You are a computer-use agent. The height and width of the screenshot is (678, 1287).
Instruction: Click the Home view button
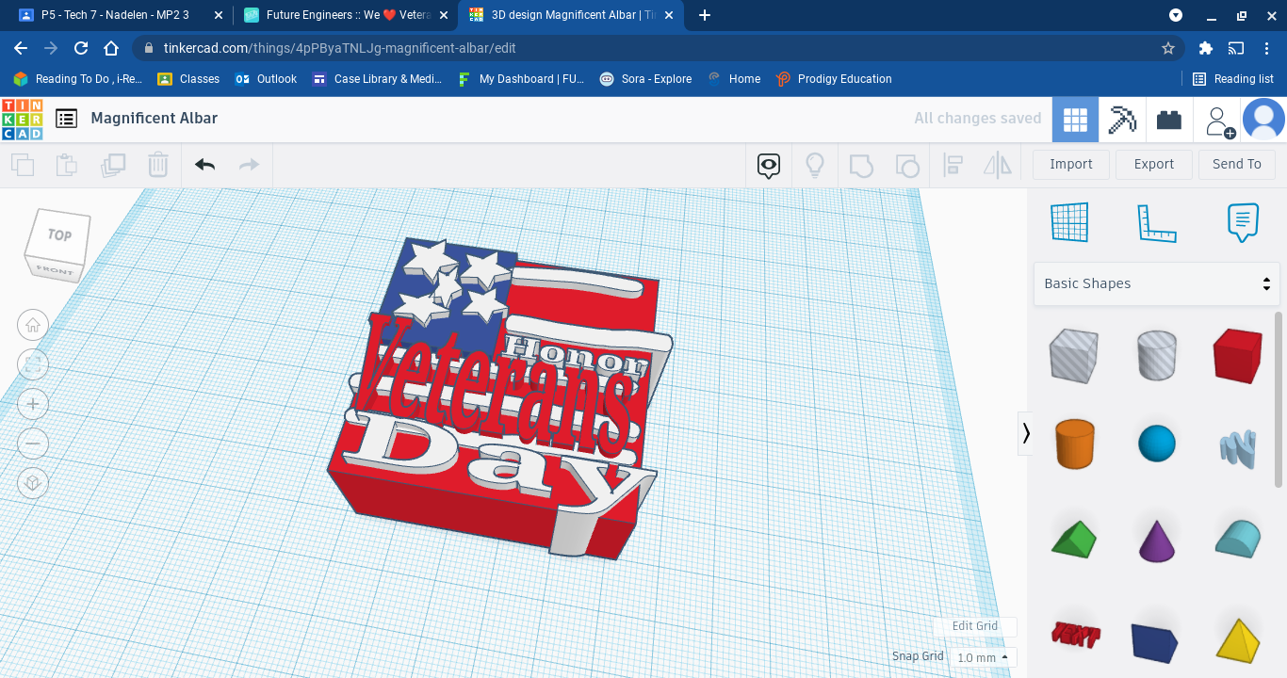pos(33,325)
